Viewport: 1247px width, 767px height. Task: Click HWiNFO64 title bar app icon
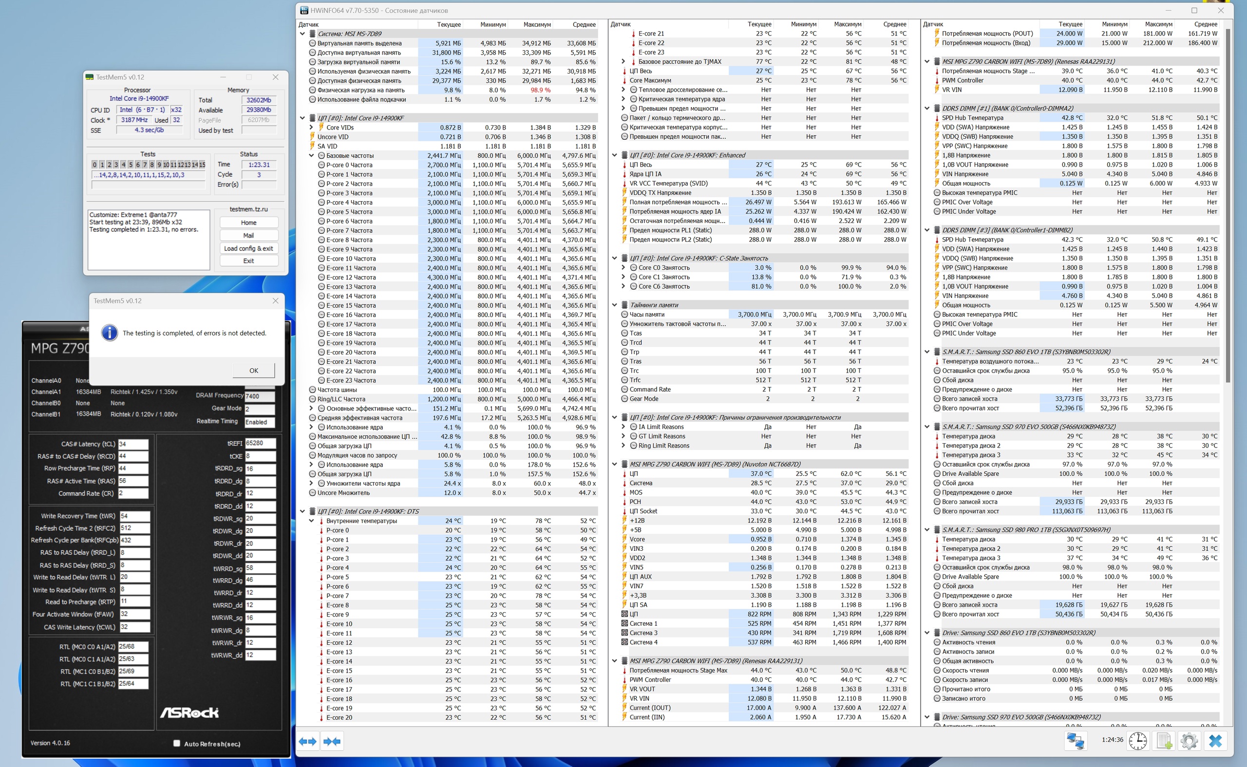[304, 10]
